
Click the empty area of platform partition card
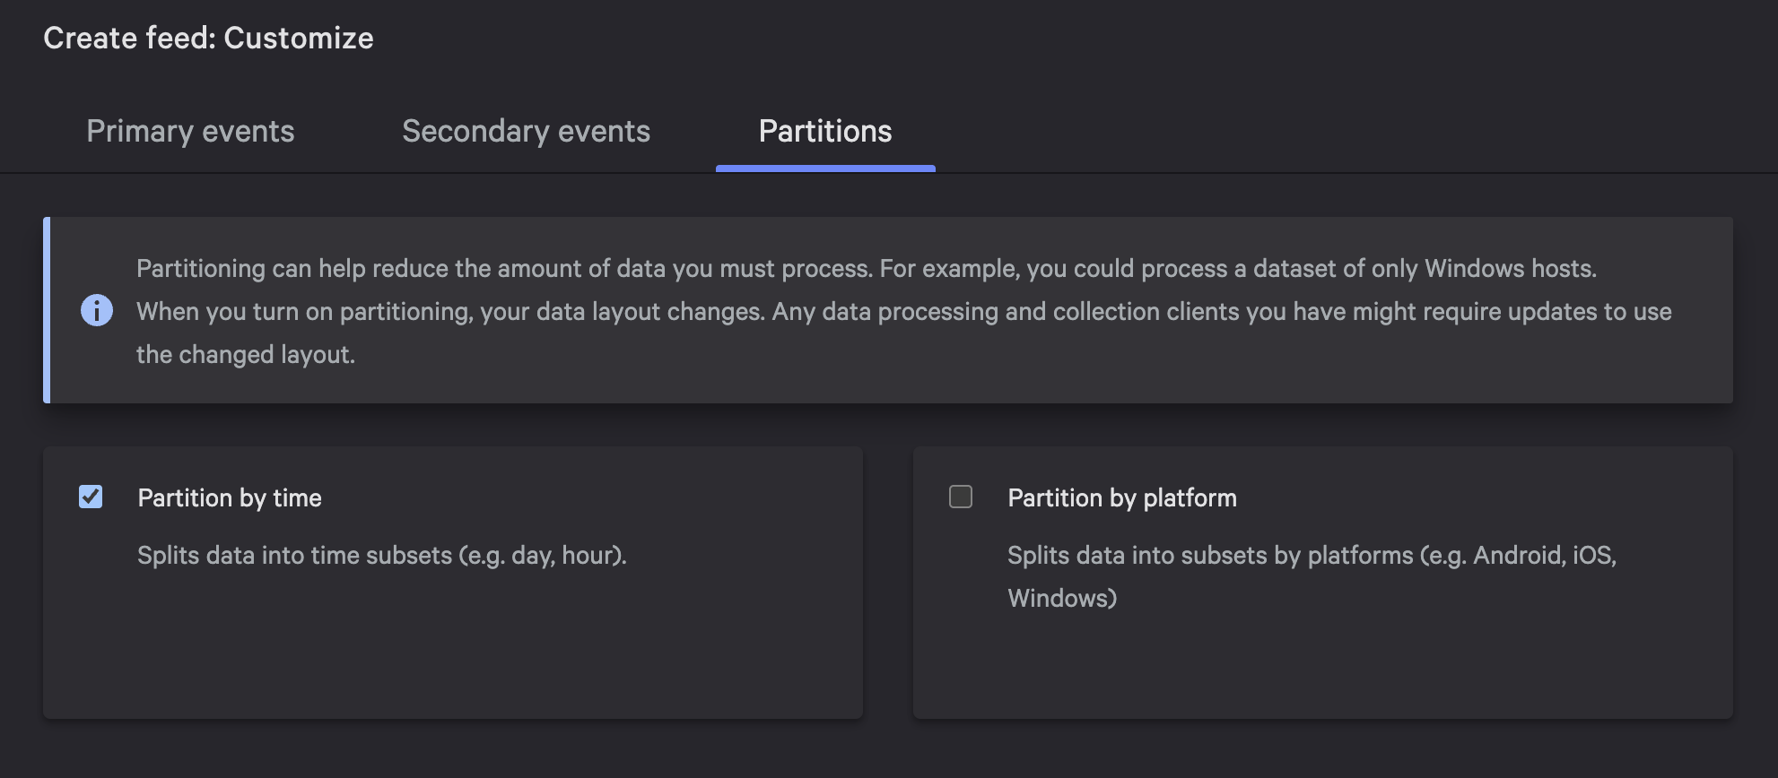1323,668
